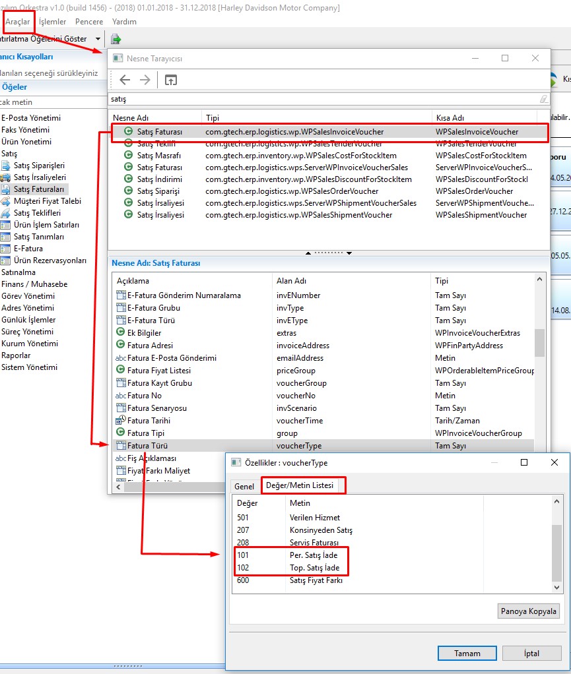The height and width of the screenshot is (674, 571).
Task: Switch to the Genel tab
Action: 244,486
